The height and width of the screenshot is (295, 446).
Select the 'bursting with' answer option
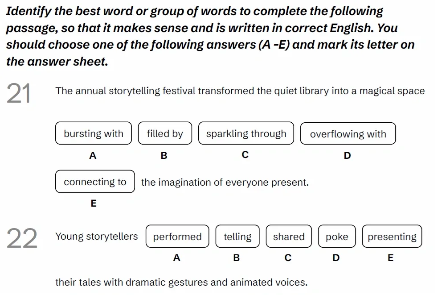(x=94, y=133)
